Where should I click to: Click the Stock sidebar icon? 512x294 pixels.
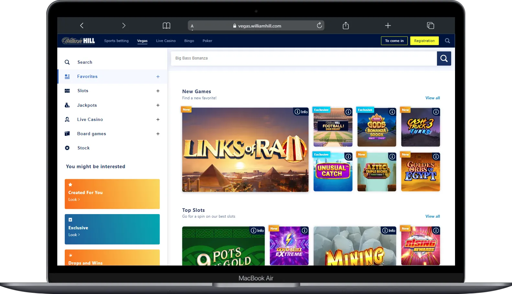coord(67,148)
